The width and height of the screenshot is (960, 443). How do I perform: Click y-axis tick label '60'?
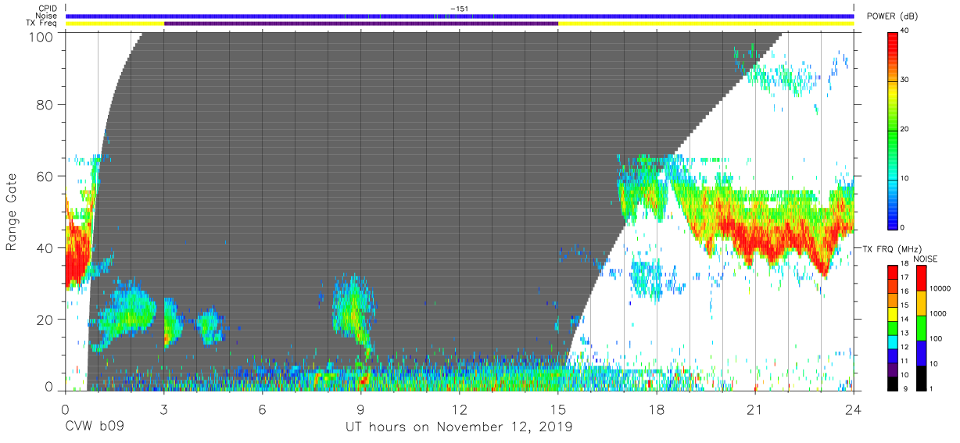45,176
